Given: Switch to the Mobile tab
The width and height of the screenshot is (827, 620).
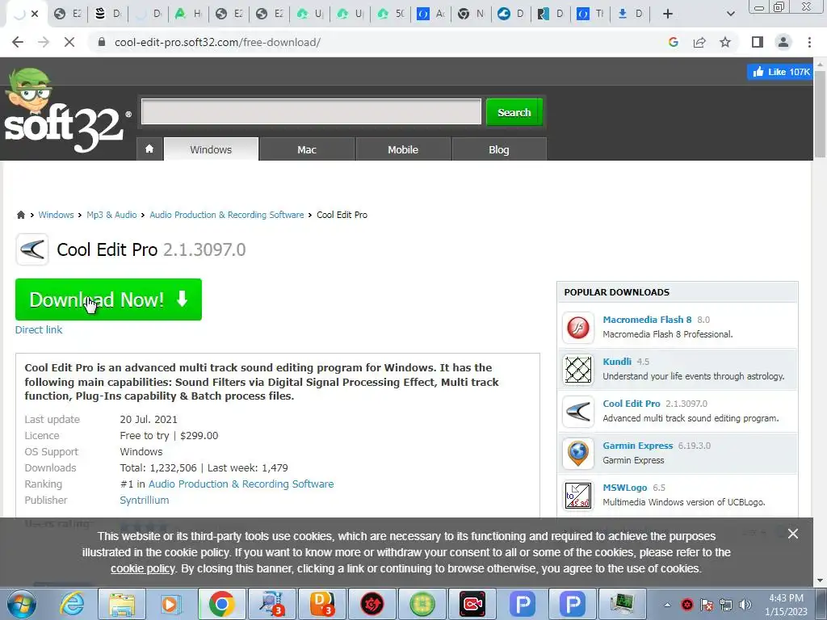Looking at the screenshot, I should pos(403,149).
